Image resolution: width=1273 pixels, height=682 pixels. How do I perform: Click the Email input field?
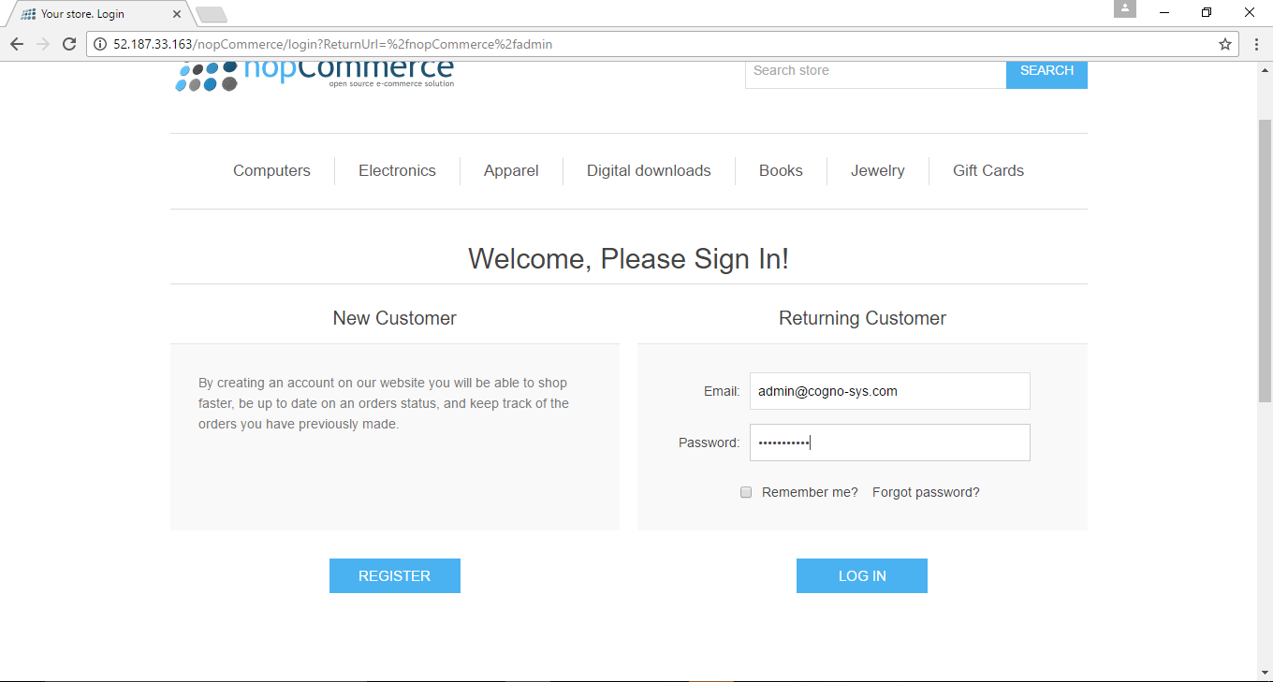[x=889, y=391]
